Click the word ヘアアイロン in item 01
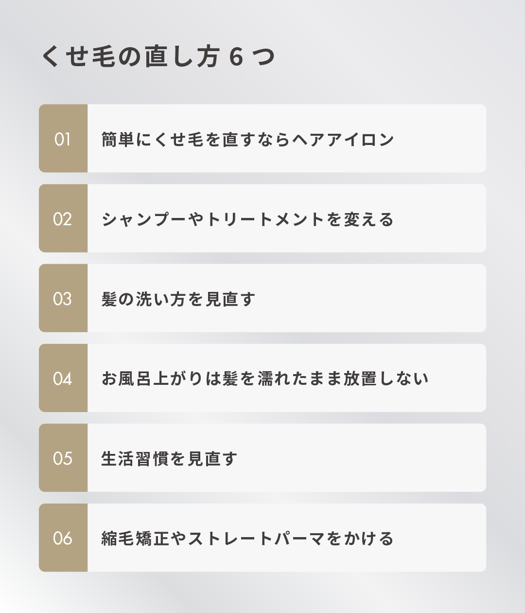The width and height of the screenshot is (525, 613). point(343,140)
